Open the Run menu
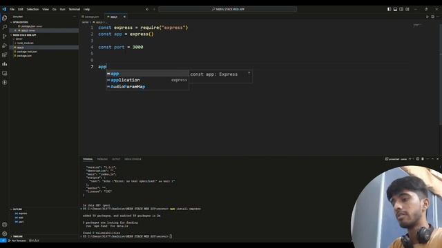 (62, 9)
